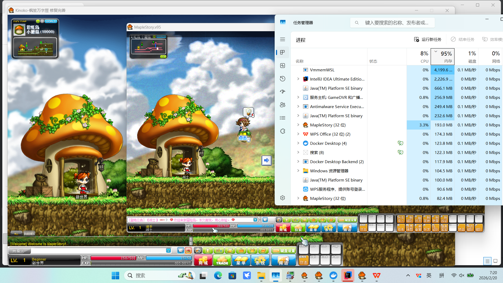Minimize the chat box with the blue minus button
Image resolution: width=503 pixels, height=283 pixels.
pyautogui.click(x=168, y=251)
